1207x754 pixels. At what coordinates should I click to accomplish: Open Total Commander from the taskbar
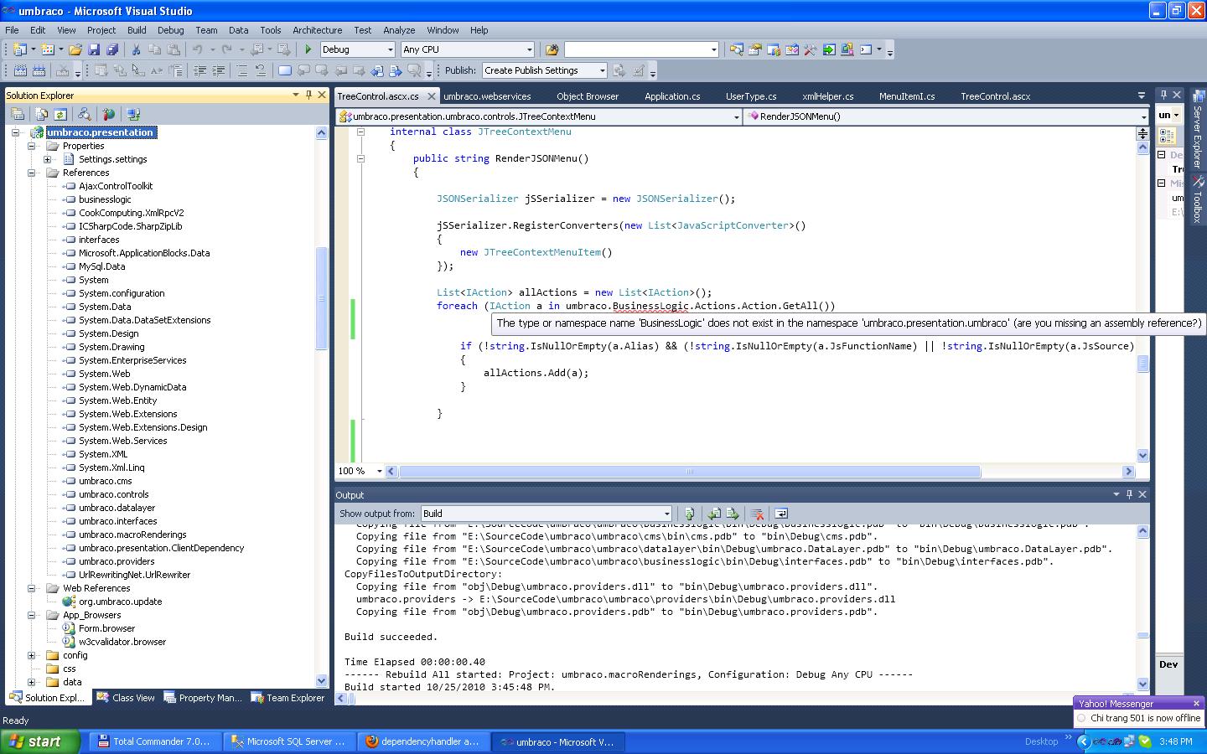[155, 741]
